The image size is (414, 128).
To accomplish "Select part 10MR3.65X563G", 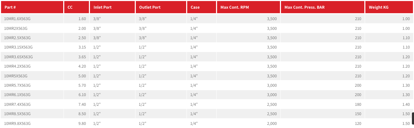I will [x=18, y=57].
